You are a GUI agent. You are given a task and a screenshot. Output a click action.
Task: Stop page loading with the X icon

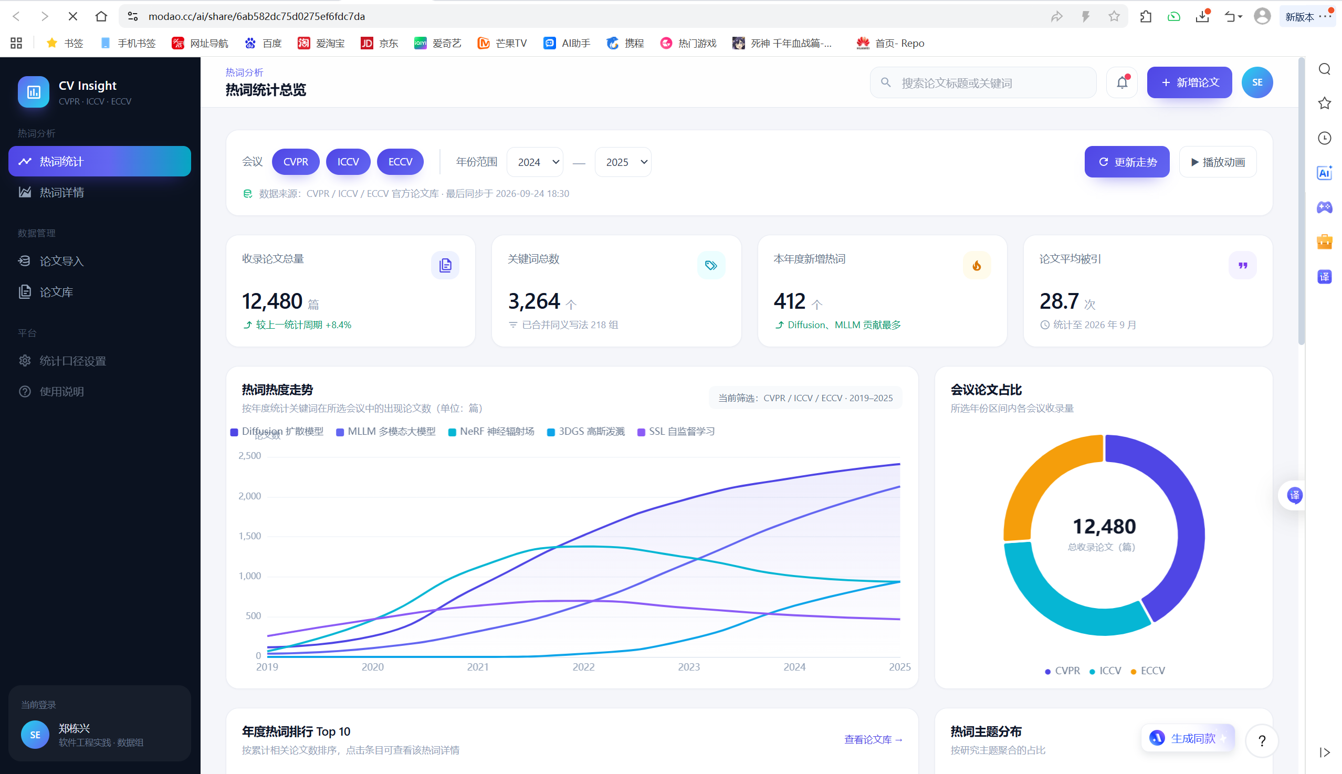73,16
